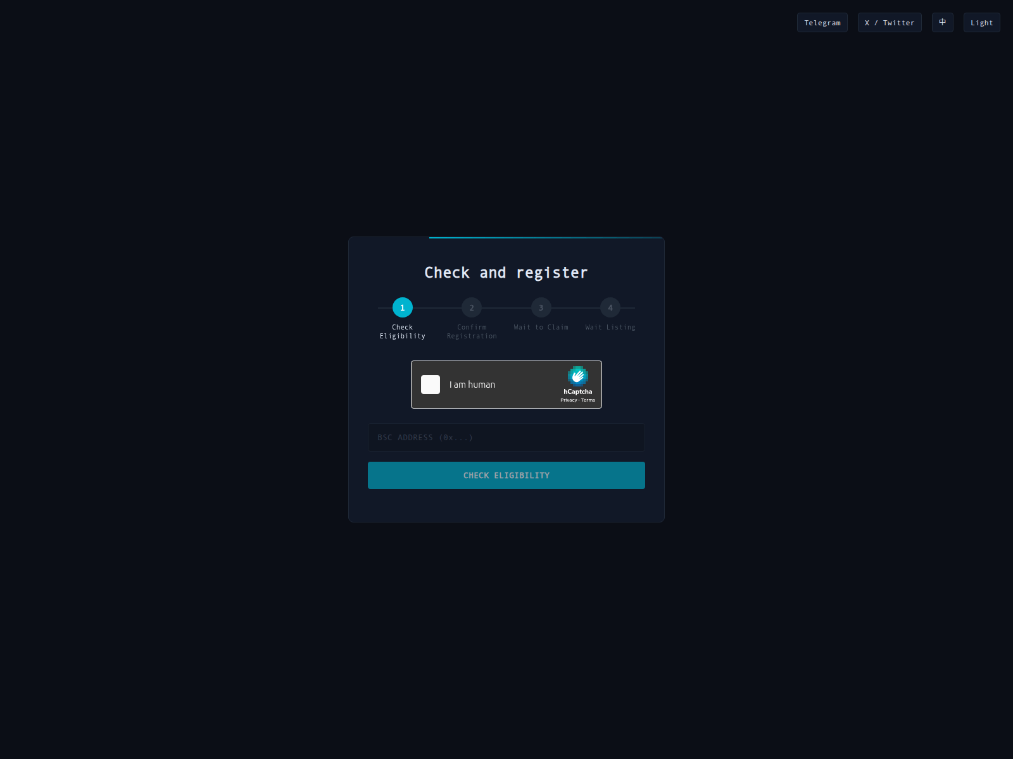Open the X / Twitter profile link
1013x759 pixels.
(889, 22)
